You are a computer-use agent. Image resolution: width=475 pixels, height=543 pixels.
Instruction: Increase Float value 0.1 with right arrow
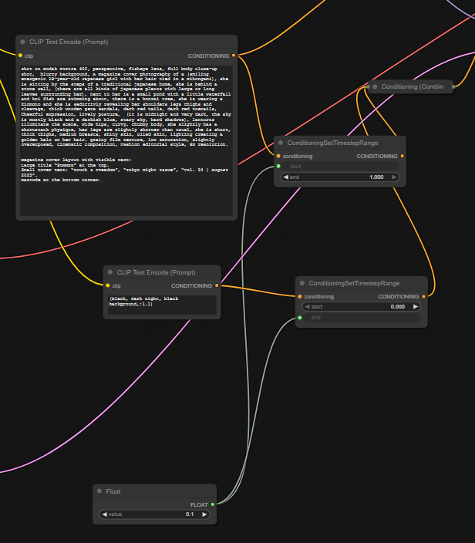click(x=204, y=514)
